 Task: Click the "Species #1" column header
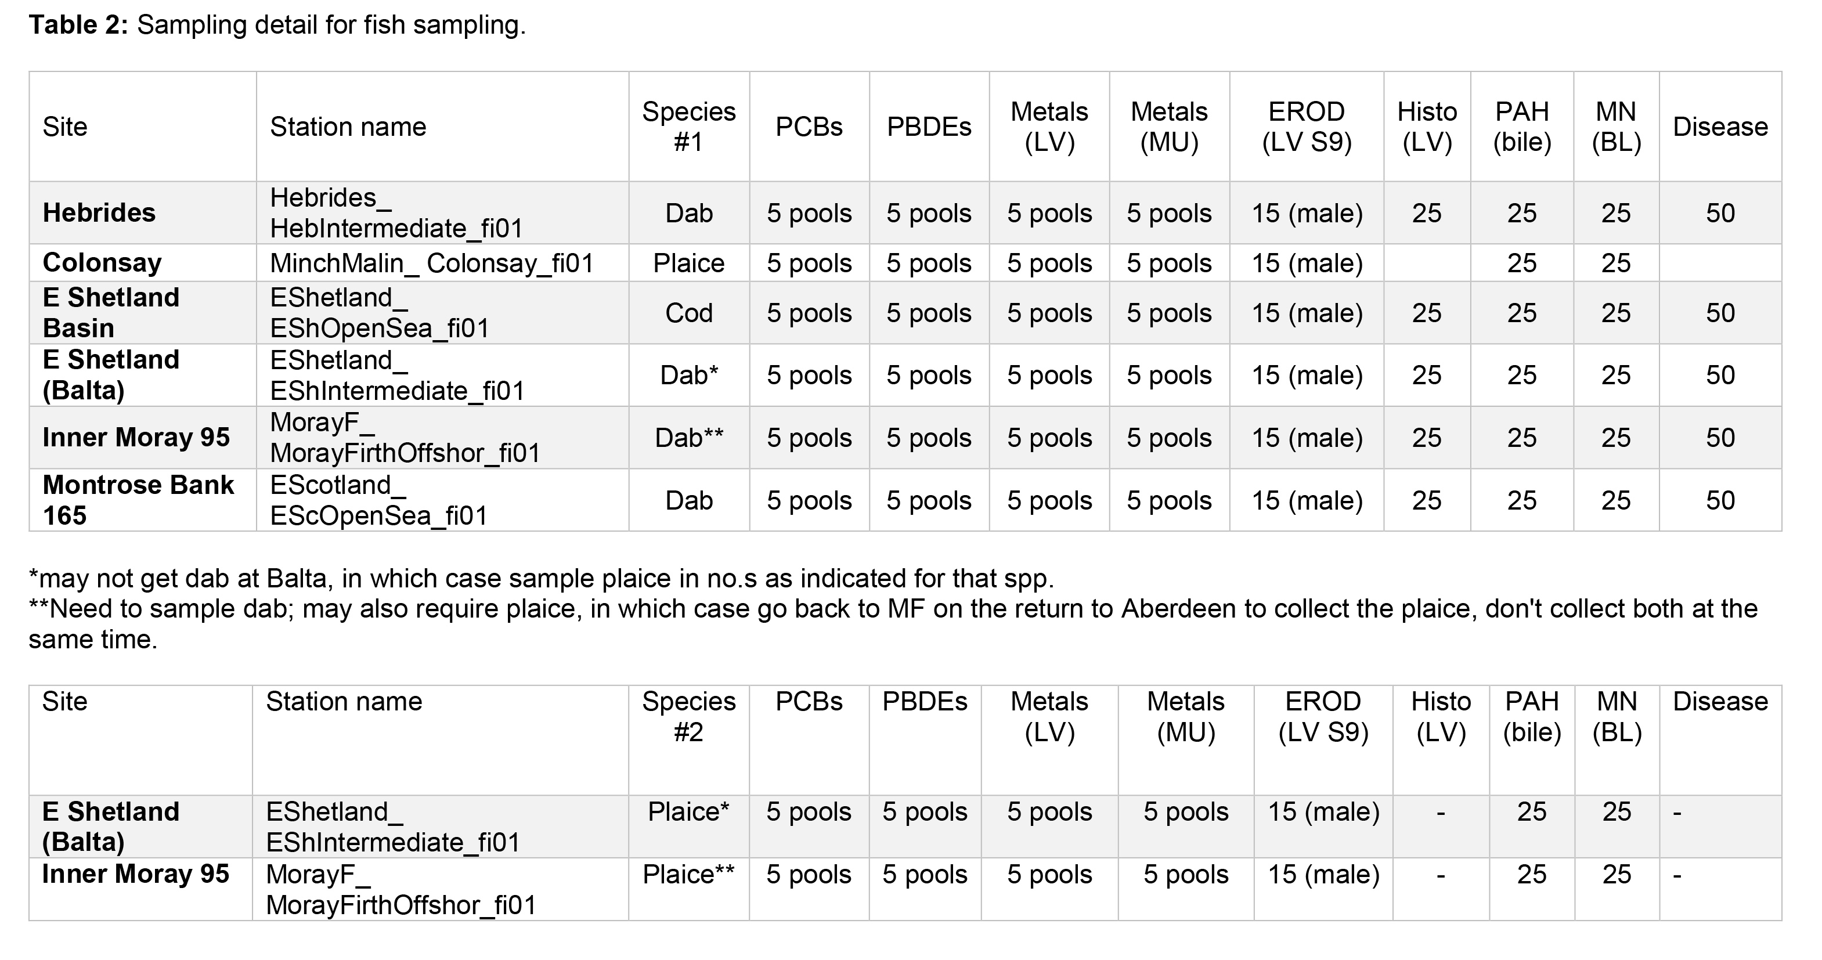(x=688, y=127)
